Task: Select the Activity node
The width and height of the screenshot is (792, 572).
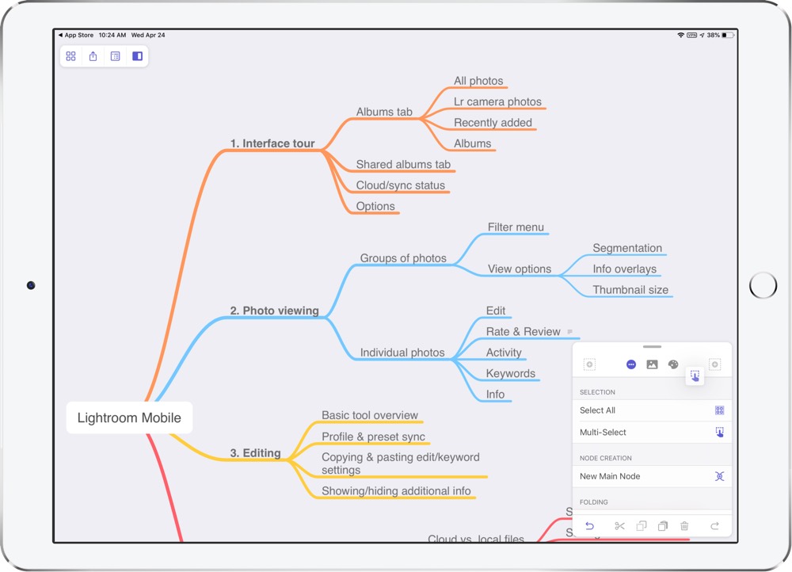Action: [x=504, y=353]
